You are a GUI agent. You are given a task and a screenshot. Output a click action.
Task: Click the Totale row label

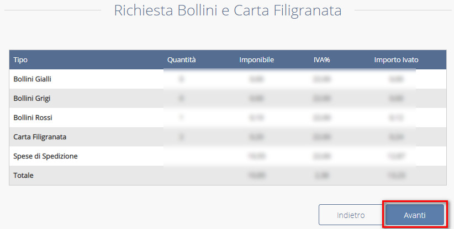pos(24,175)
